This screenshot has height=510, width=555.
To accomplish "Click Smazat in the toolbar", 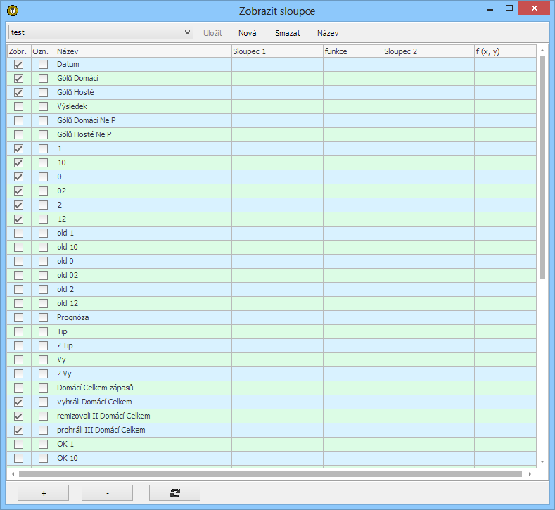I will tap(288, 33).
